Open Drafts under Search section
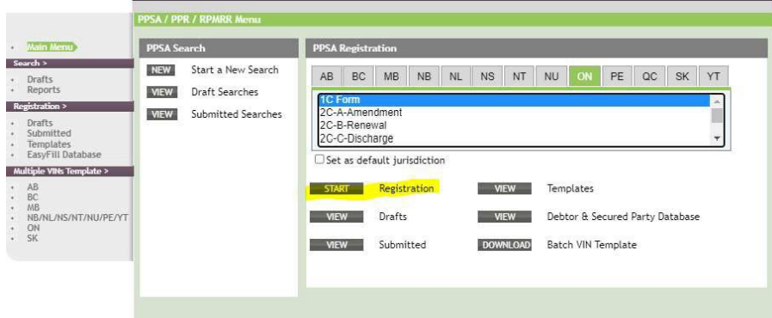The height and width of the screenshot is (318, 772). pos(40,79)
